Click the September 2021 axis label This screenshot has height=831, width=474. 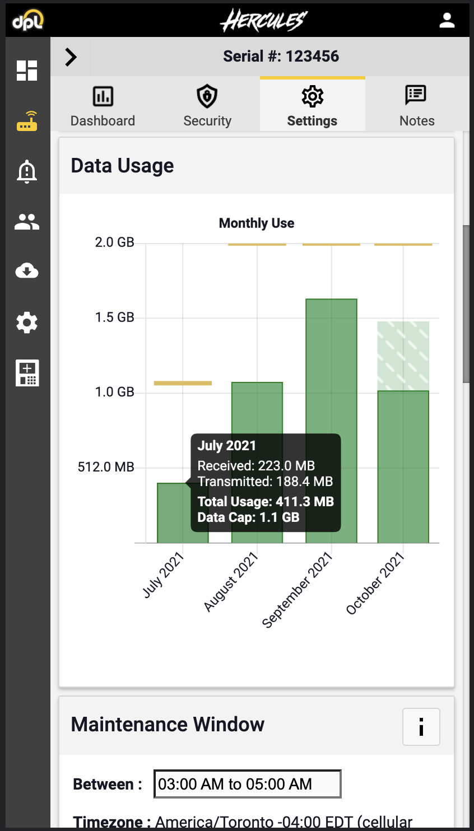pyautogui.click(x=298, y=590)
